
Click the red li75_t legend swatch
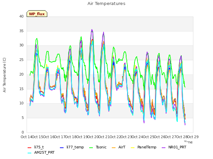click(x=30, y=148)
